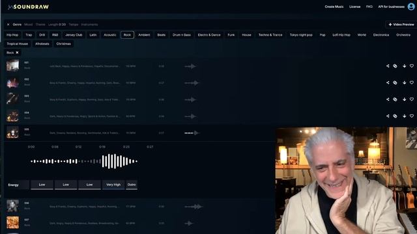
Task: Play track 002 waveform preview
Action: (192, 83)
